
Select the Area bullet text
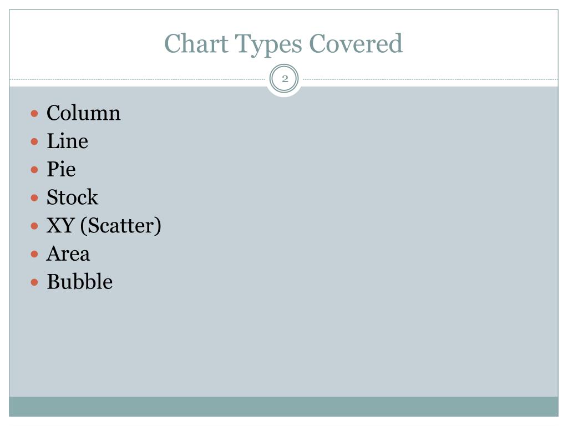pos(68,253)
